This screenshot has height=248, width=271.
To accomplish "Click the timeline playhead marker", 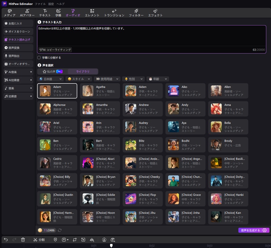I will pyautogui.click(x=111, y=245).
